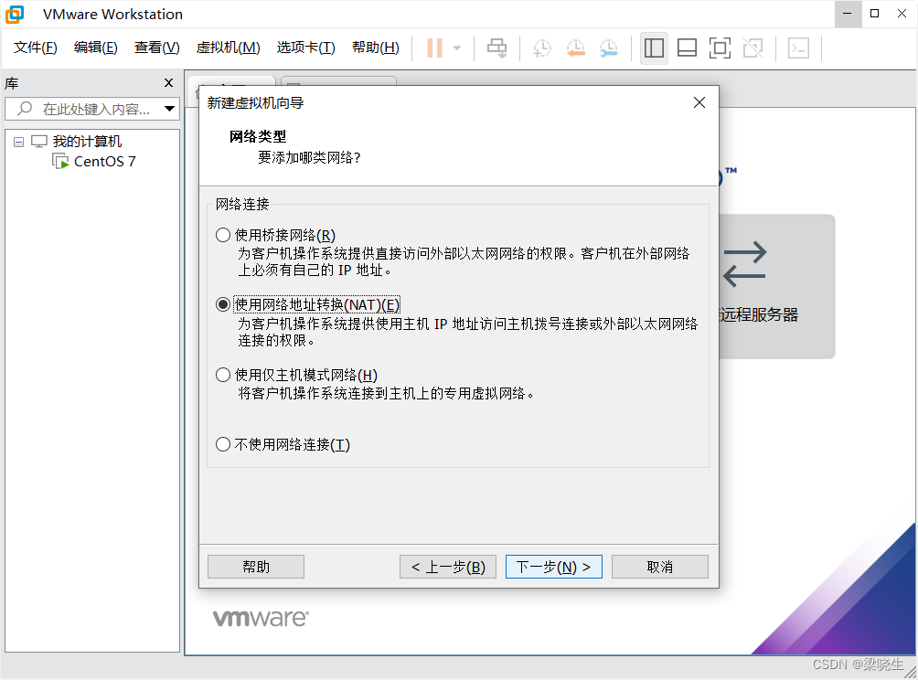Open the 编辑(E) menu

pyautogui.click(x=95, y=48)
